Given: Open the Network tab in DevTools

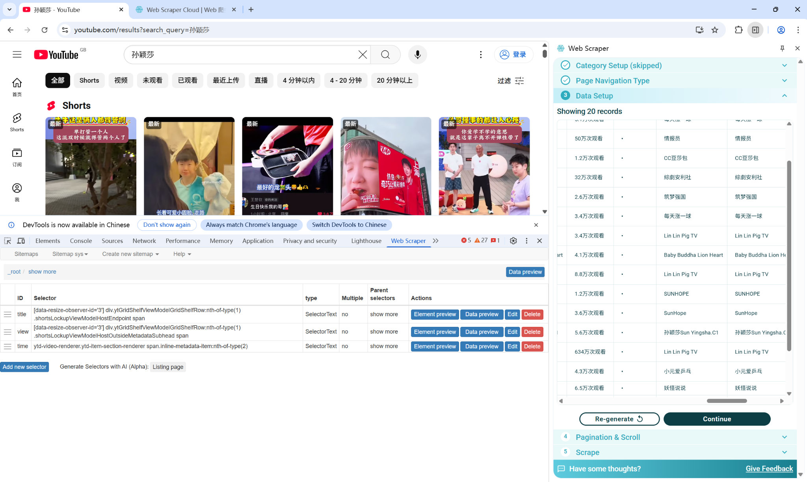Looking at the screenshot, I should (144, 241).
